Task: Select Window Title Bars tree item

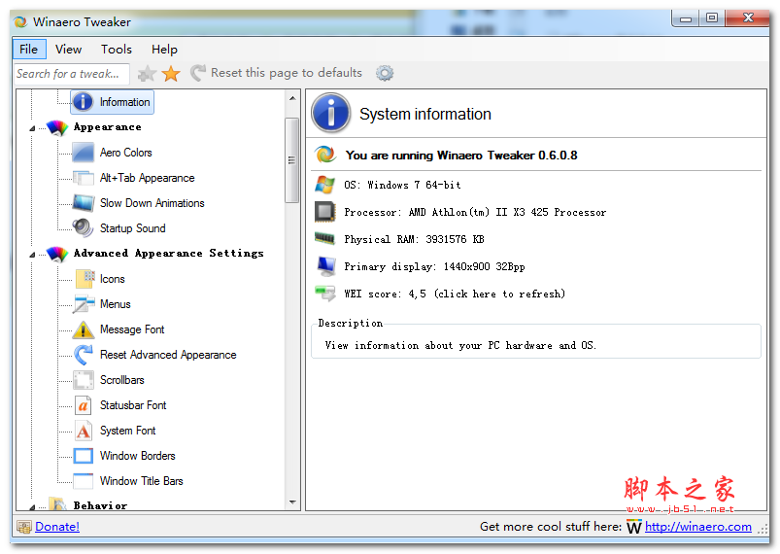Action: point(142,481)
